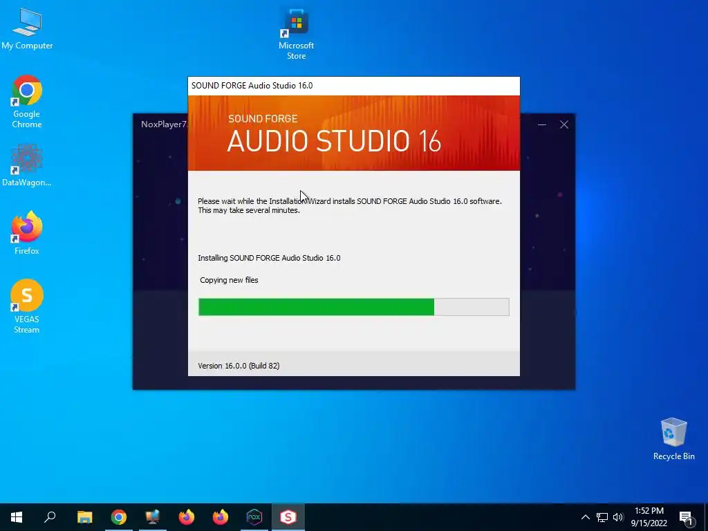Switch to Chrome in the taskbar
Image resolution: width=708 pixels, height=531 pixels.
coord(119,517)
